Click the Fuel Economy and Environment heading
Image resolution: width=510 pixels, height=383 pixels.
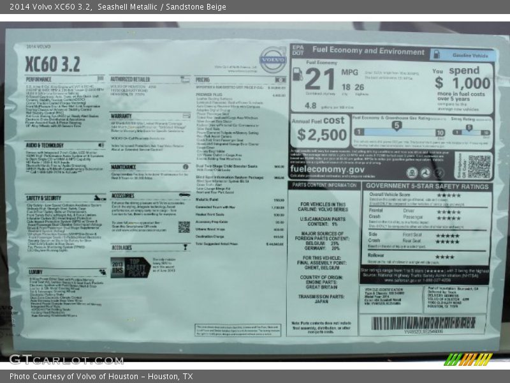click(x=368, y=51)
